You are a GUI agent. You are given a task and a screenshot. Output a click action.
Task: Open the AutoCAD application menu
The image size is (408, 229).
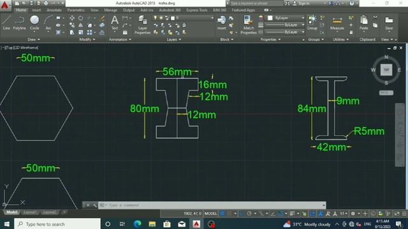pyautogui.click(x=5, y=5)
